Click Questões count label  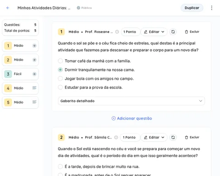tap(12, 25)
